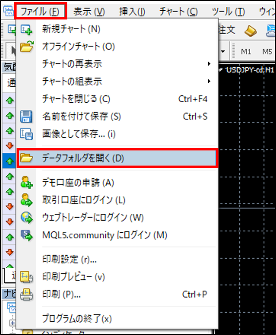Expand the チャートの組表示 submenu arrow
This screenshot has height=335, width=276.
209,81
